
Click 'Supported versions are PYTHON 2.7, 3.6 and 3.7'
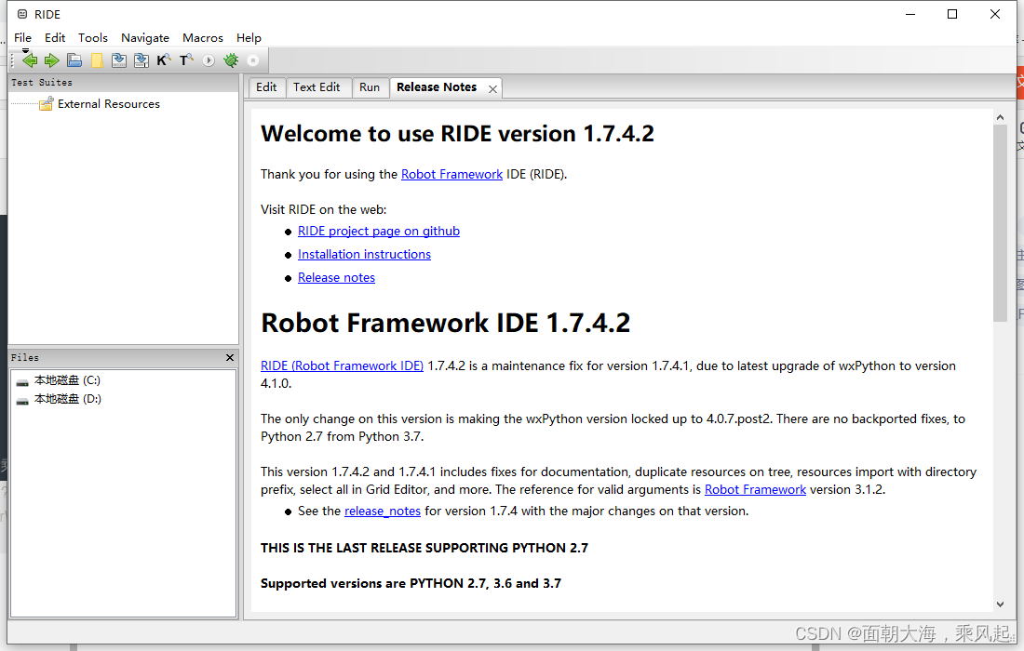411,583
